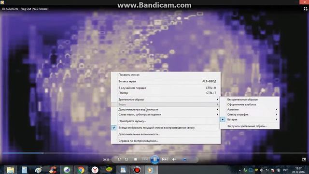309x174 pixels.
Task: Open the 'Зрительные образы' submenu
Action: pyautogui.click(x=166, y=100)
